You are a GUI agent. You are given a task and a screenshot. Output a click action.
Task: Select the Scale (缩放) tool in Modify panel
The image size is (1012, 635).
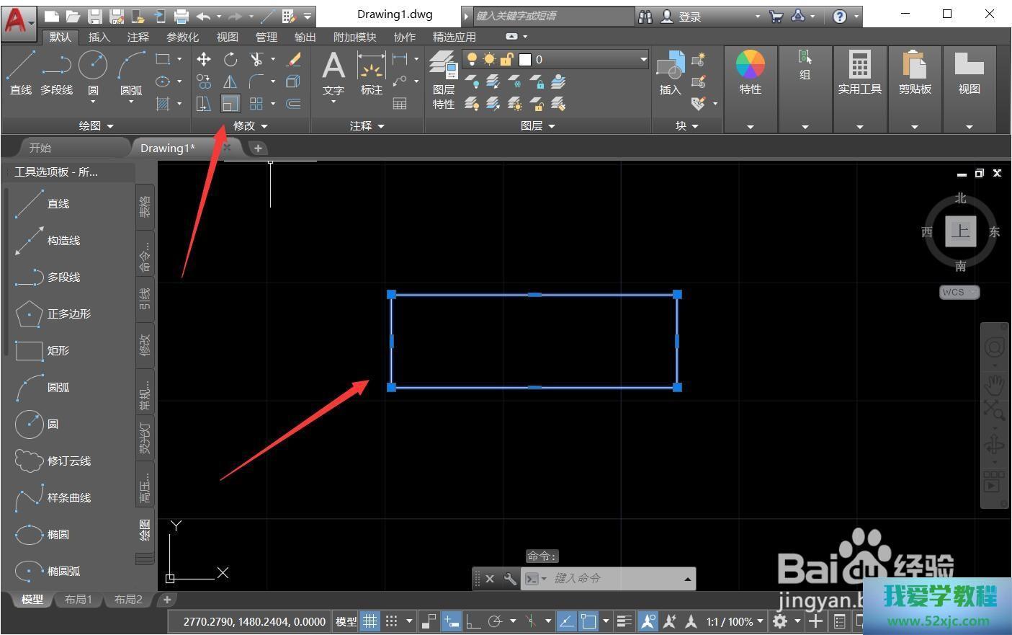pos(230,104)
